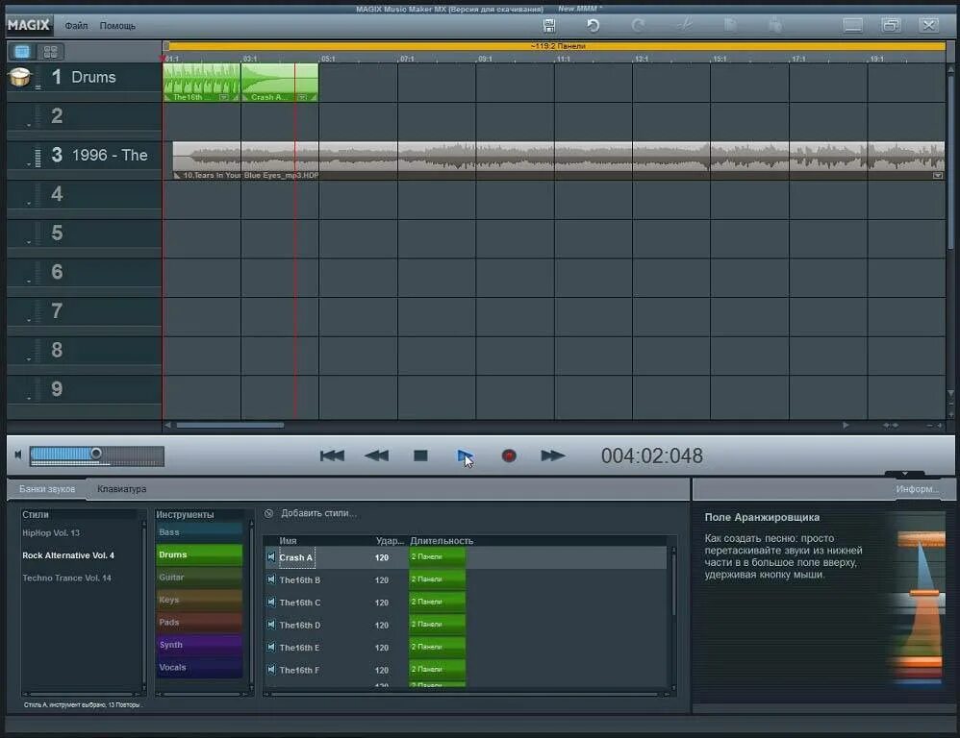Choose Rock Alternative Vol. 4 style
Image resolution: width=960 pixels, height=738 pixels.
(x=68, y=555)
